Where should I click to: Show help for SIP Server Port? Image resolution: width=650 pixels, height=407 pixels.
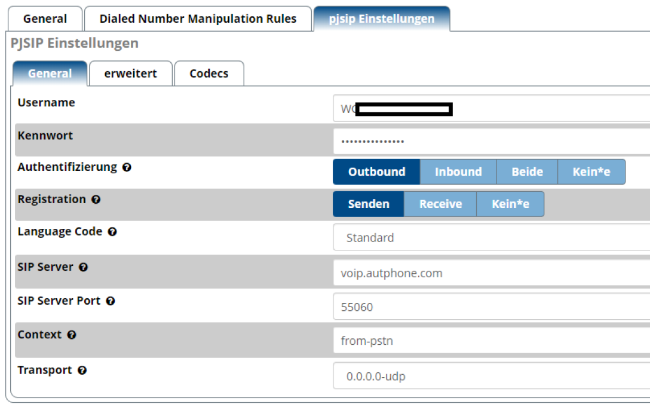click(111, 301)
